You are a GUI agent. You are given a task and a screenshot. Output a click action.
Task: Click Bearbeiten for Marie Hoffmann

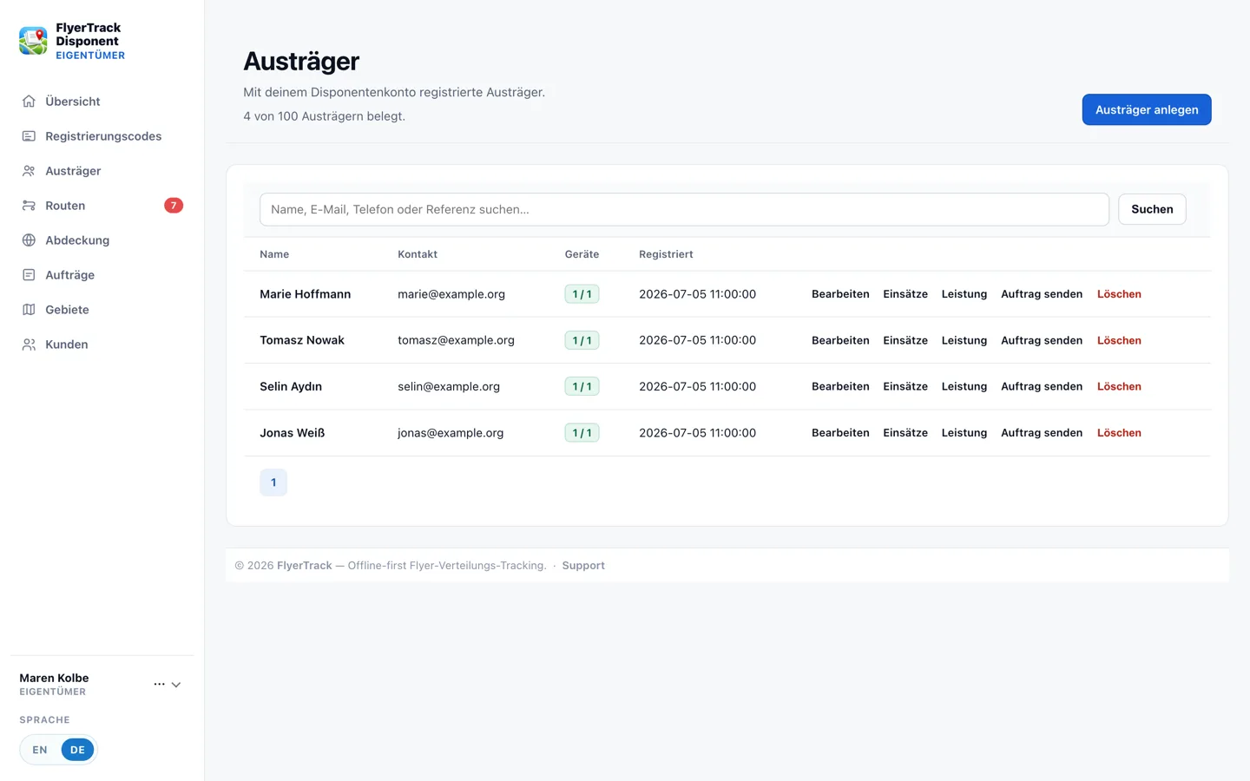[840, 294]
